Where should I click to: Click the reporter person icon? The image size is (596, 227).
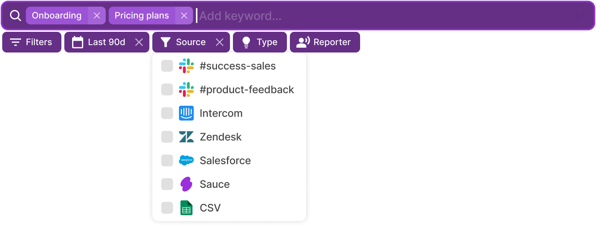pos(302,42)
